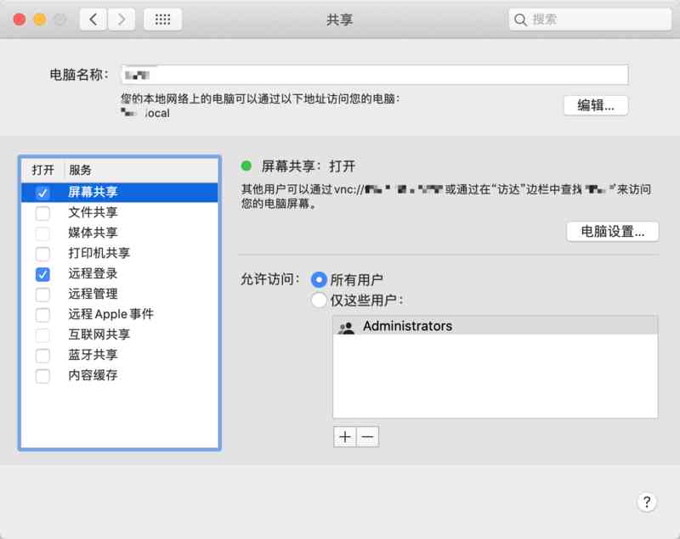Viewport: 680px width, 539px height.
Task: Click the 编辑… button
Action: point(595,105)
